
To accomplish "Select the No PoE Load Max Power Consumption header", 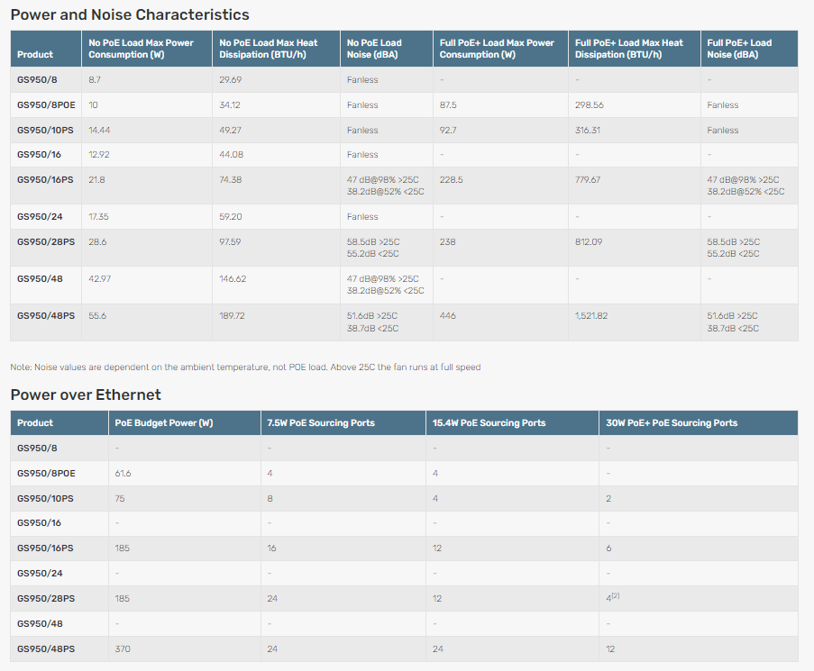I will 141,49.
